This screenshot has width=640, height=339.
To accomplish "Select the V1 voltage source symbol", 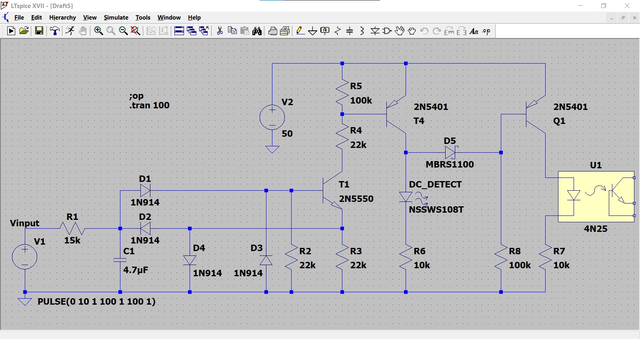I will [25, 257].
